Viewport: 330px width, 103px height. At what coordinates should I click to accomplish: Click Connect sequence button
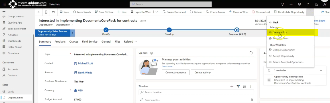pyautogui.click(x=176, y=72)
